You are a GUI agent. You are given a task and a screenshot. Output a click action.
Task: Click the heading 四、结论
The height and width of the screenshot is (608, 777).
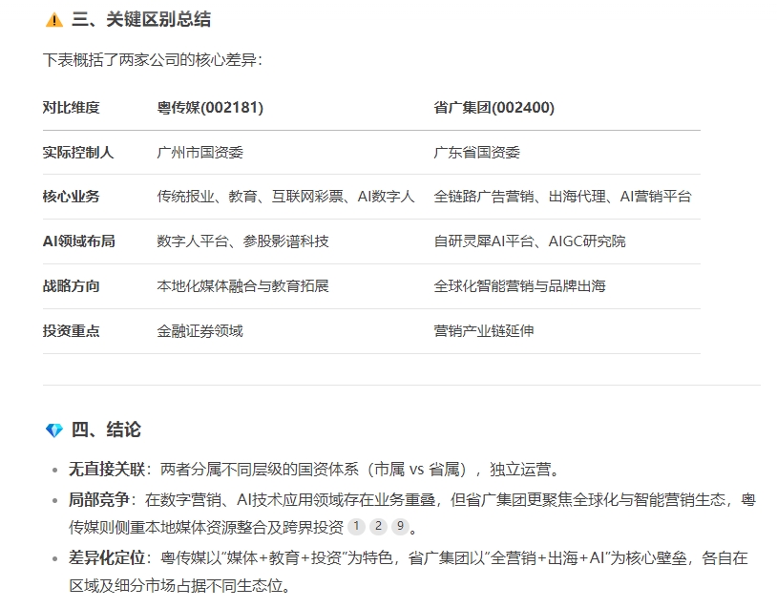(106, 430)
